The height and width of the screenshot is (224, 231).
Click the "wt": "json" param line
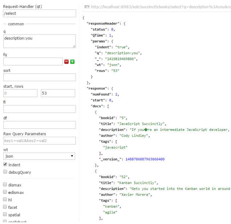coord(108,65)
